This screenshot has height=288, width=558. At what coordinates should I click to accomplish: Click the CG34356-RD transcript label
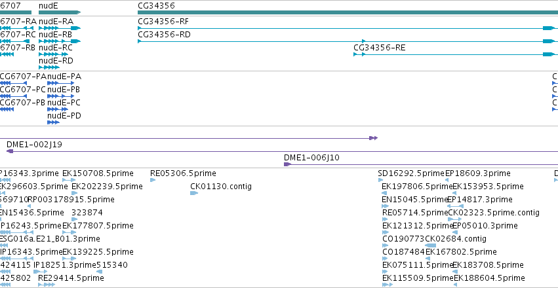tap(164, 35)
